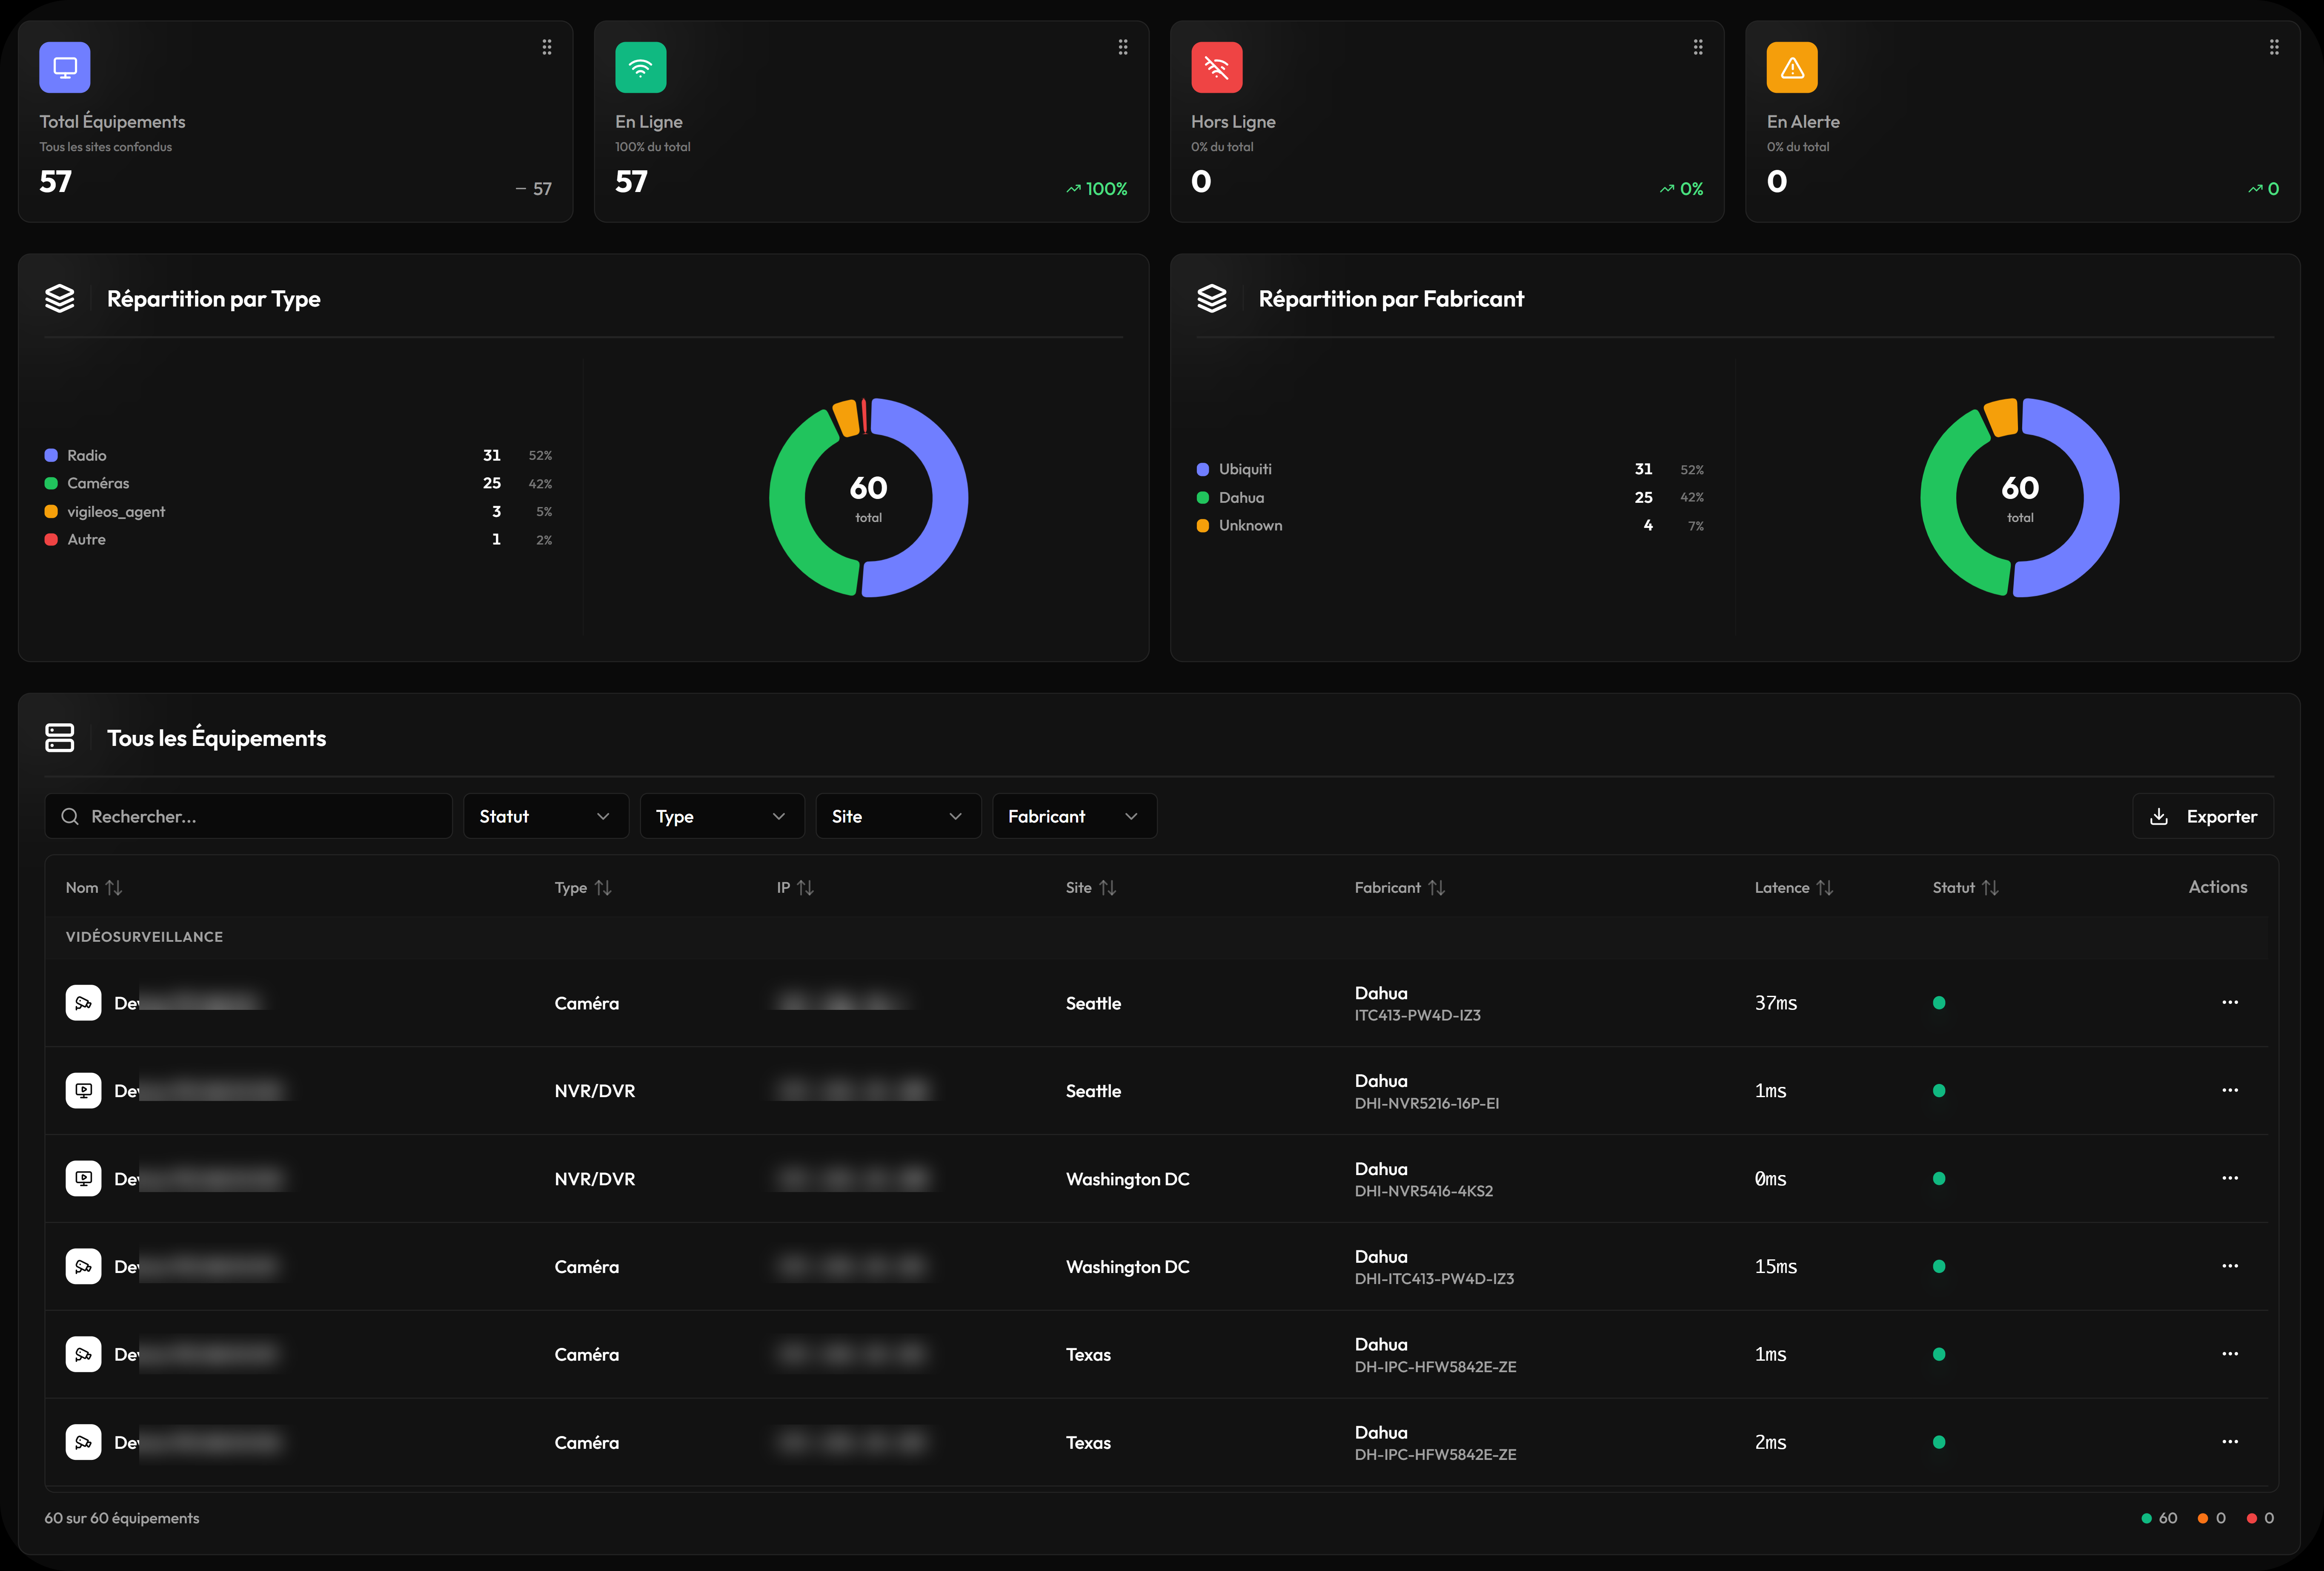Open actions menu for DHI-NVR5416-4KS2 row

coord(2230,1178)
